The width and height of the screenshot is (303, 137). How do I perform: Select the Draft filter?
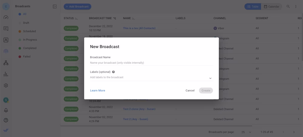pos(26,23)
